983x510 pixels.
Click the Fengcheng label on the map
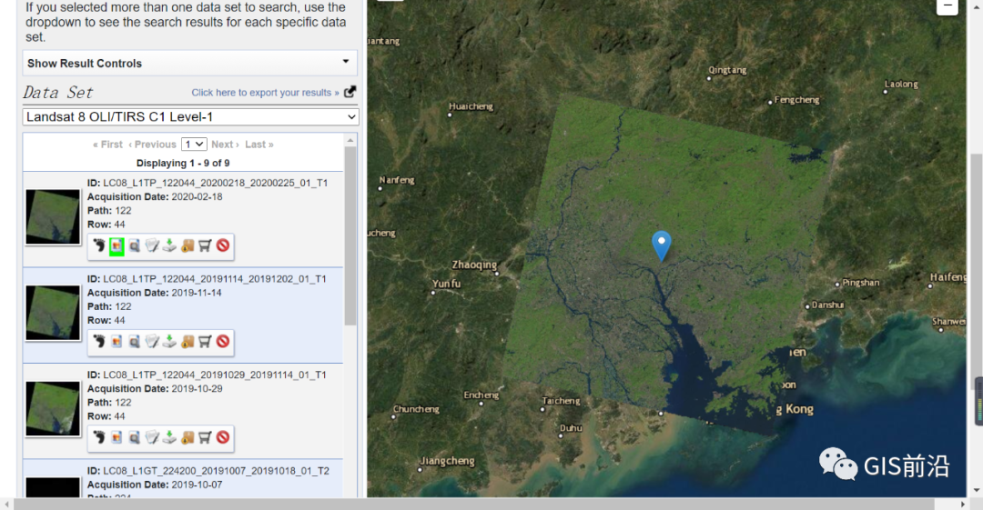click(796, 100)
